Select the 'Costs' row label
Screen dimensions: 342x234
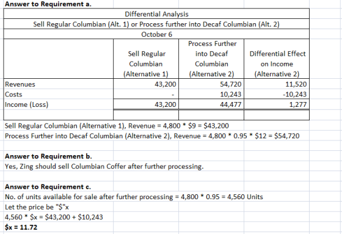pos(13,94)
